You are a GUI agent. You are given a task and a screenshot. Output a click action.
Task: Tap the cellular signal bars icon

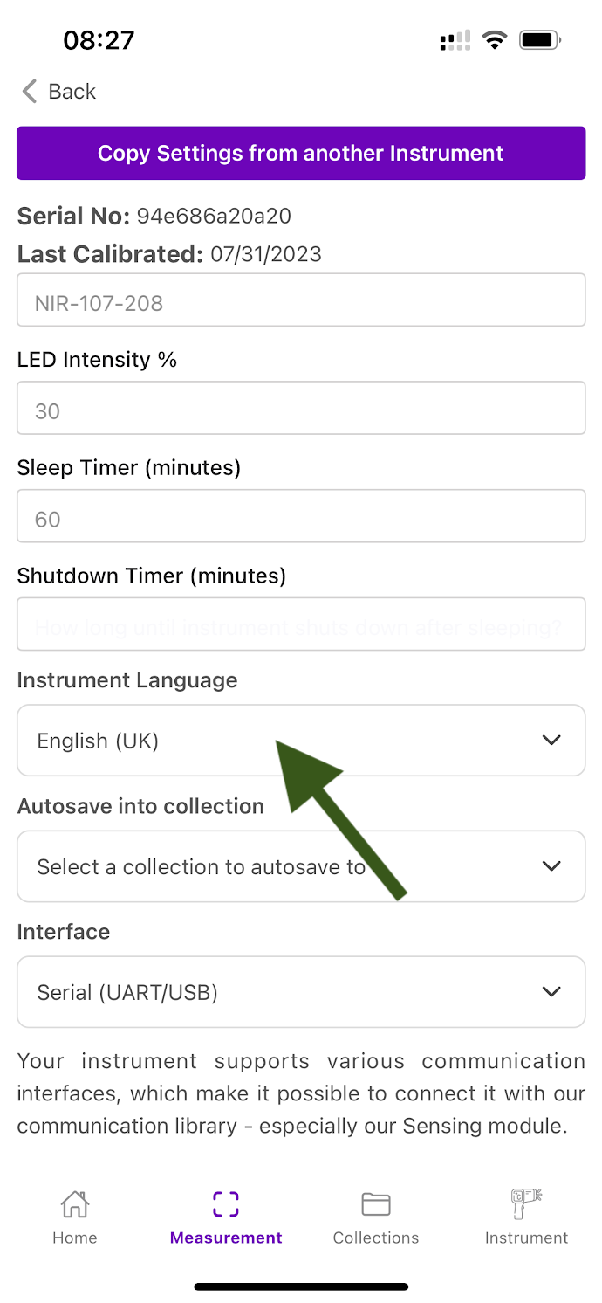pyautogui.click(x=455, y=40)
